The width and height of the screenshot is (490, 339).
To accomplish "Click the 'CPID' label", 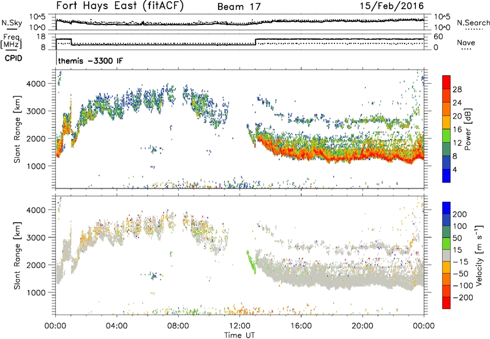I will click(x=13, y=58).
